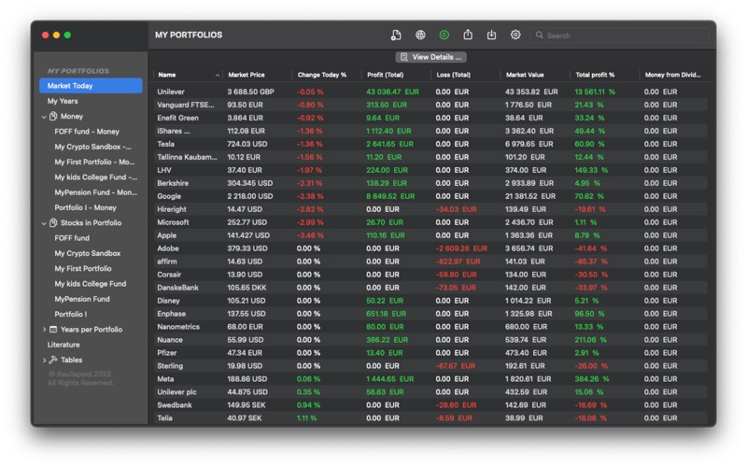Viewport: 747px width, 467px height.
Task: Click profit value 43 036.47 EUR
Action: point(392,92)
